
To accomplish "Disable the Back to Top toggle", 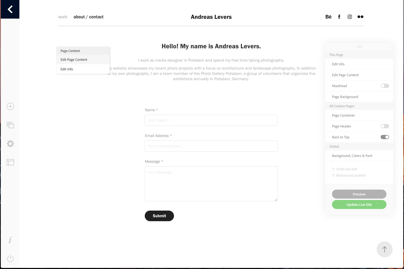I will tap(385, 137).
